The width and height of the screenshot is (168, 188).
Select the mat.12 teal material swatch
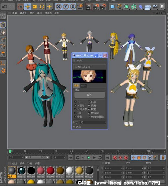point(21,172)
